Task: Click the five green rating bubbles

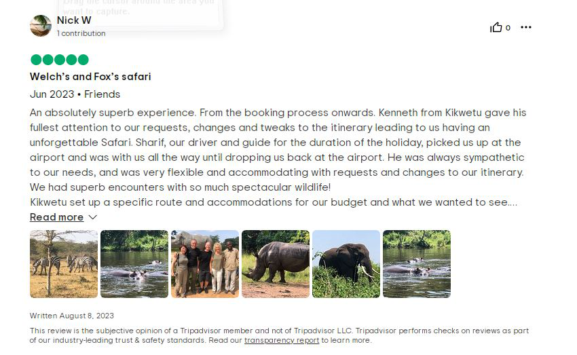Action: tap(60, 60)
